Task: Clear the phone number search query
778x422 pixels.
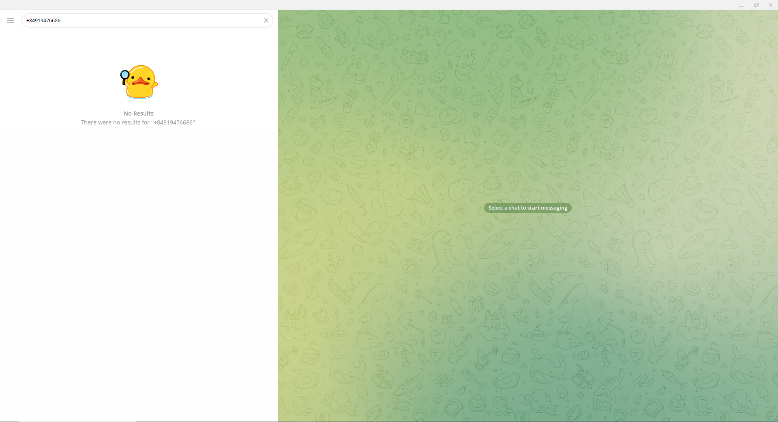Action: 266,20
